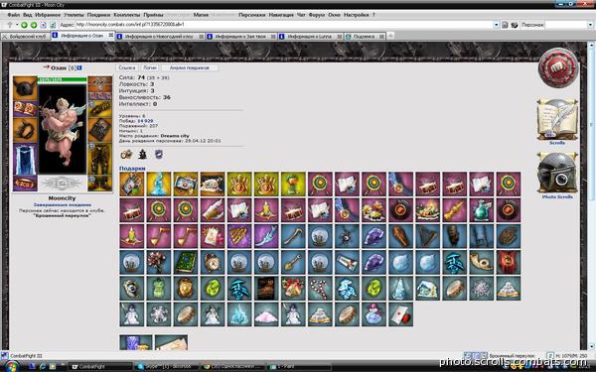Click the Анализ поединков button
Screen dimensions: 596x372
tap(190, 67)
